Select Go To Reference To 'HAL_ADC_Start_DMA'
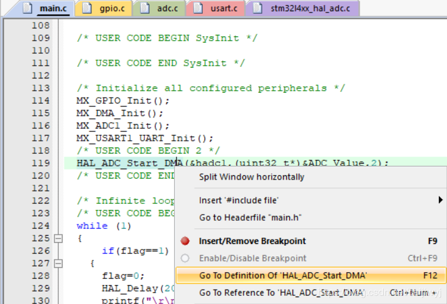 coord(282,293)
